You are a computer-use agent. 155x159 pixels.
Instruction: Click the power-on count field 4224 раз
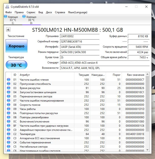(x=139, y=52)
